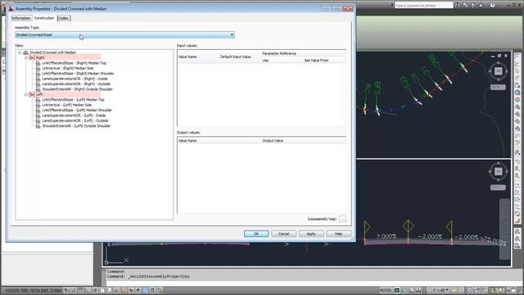Close the Assembly Properties dialog
This screenshot has width=524, height=295.
[x=347, y=9]
